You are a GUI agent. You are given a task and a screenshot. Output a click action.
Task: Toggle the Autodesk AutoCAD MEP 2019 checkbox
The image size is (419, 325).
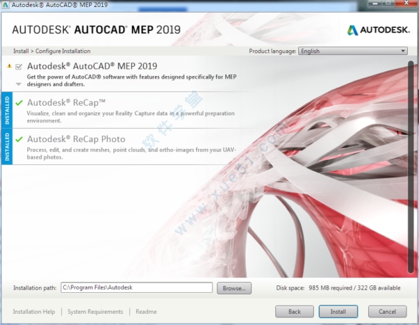[19, 67]
